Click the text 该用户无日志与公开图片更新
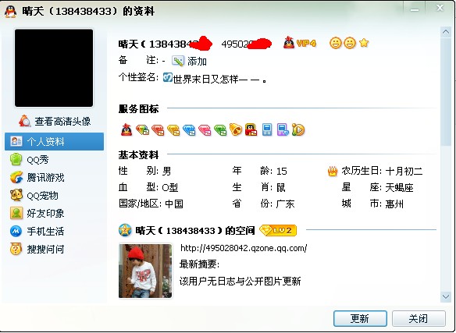The image size is (456, 333). click(x=240, y=281)
